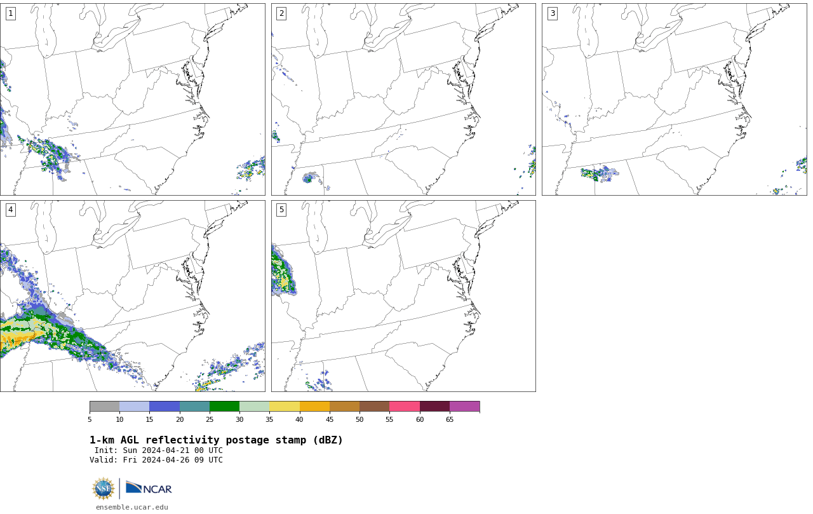Click the colorbar tick label '35'

pos(269,419)
